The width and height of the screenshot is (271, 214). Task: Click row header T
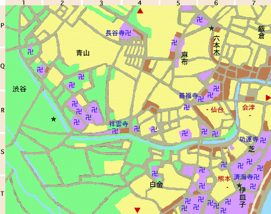[2, 193]
